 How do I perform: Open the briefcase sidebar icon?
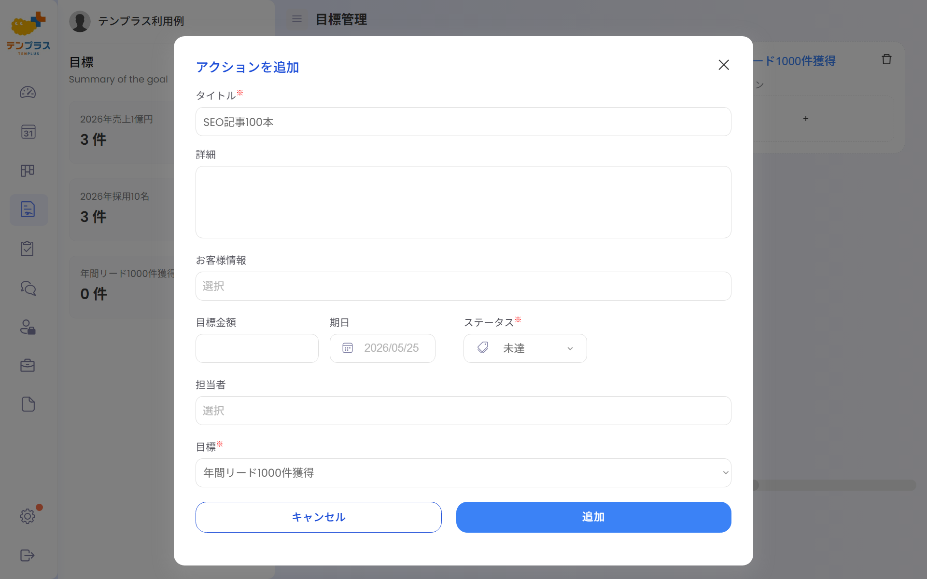pos(28,365)
